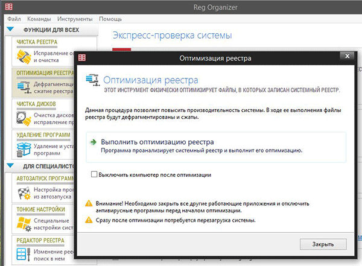Close the Оптимизация реестра dialog with X

347,56
